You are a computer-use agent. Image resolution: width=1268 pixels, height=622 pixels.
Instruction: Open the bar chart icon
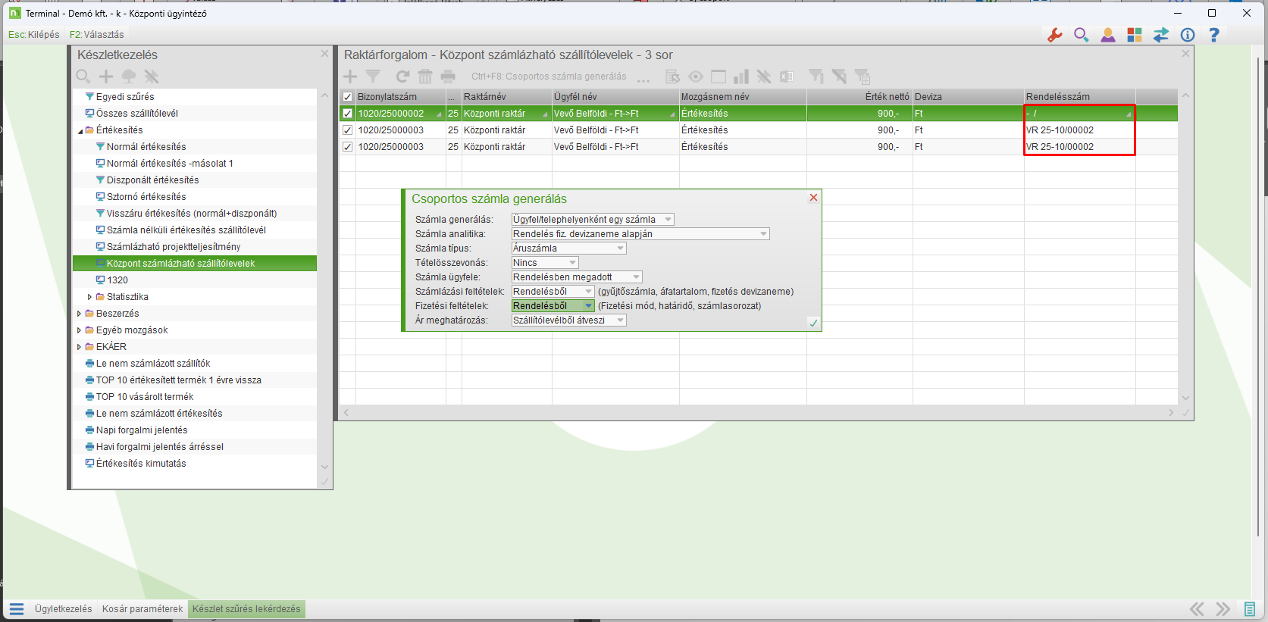pyautogui.click(x=741, y=77)
